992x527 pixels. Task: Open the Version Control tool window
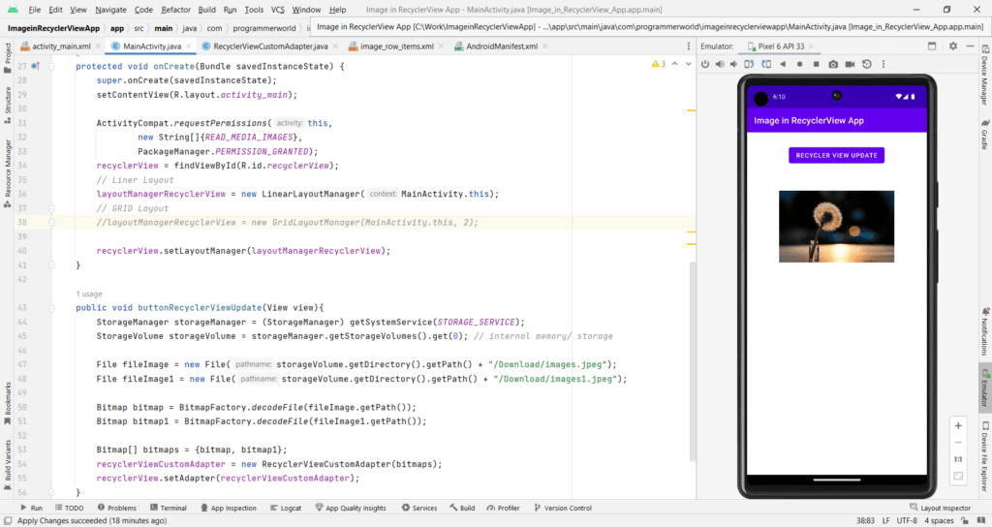coord(563,508)
